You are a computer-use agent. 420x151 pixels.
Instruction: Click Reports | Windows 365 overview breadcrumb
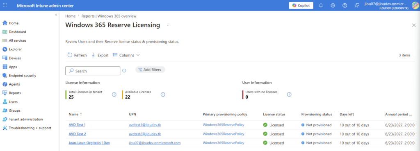pyautogui.click(x=109, y=16)
